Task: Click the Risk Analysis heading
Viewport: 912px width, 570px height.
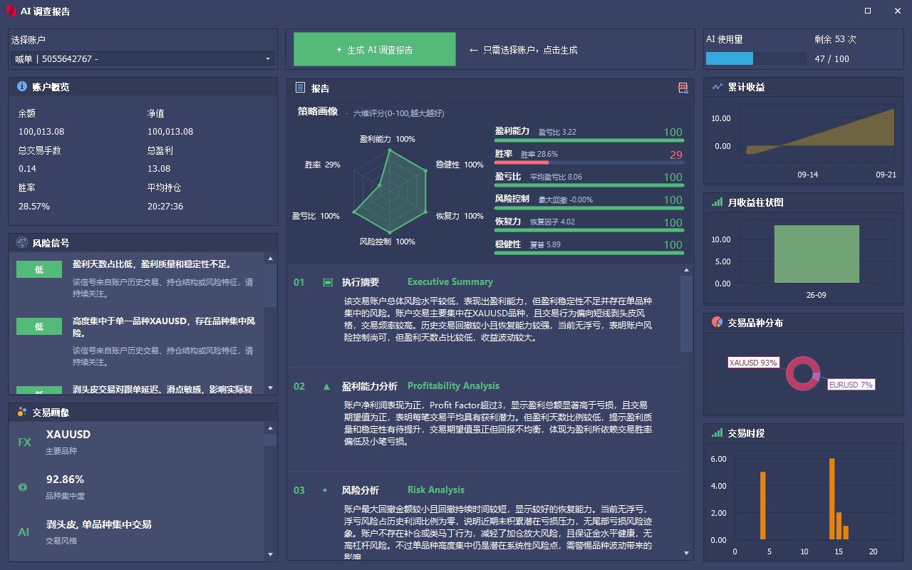Action: (x=436, y=490)
